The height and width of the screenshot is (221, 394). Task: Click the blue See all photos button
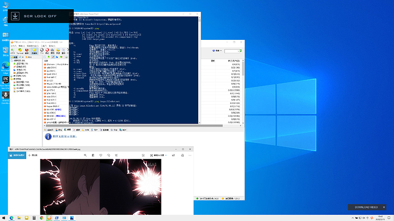17,155
